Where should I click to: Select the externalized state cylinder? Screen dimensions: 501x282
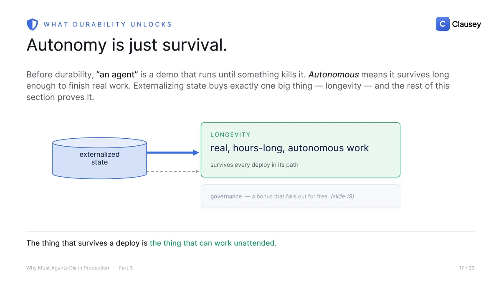pyautogui.click(x=99, y=158)
